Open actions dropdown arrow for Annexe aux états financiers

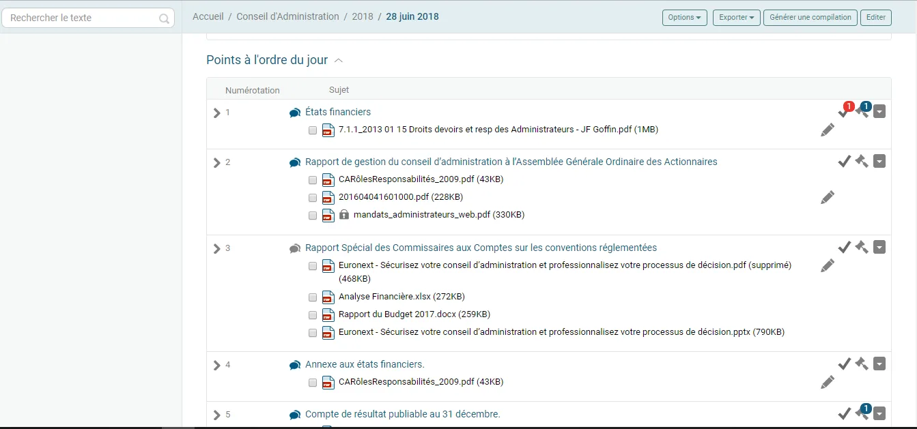click(879, 364)
